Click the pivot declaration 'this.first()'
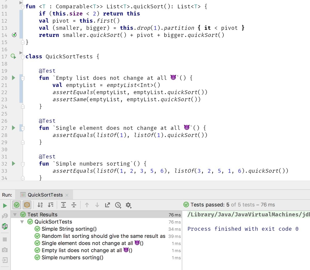Image resolution: width=310 pixels, height=270 pixels. coord(99,21)
